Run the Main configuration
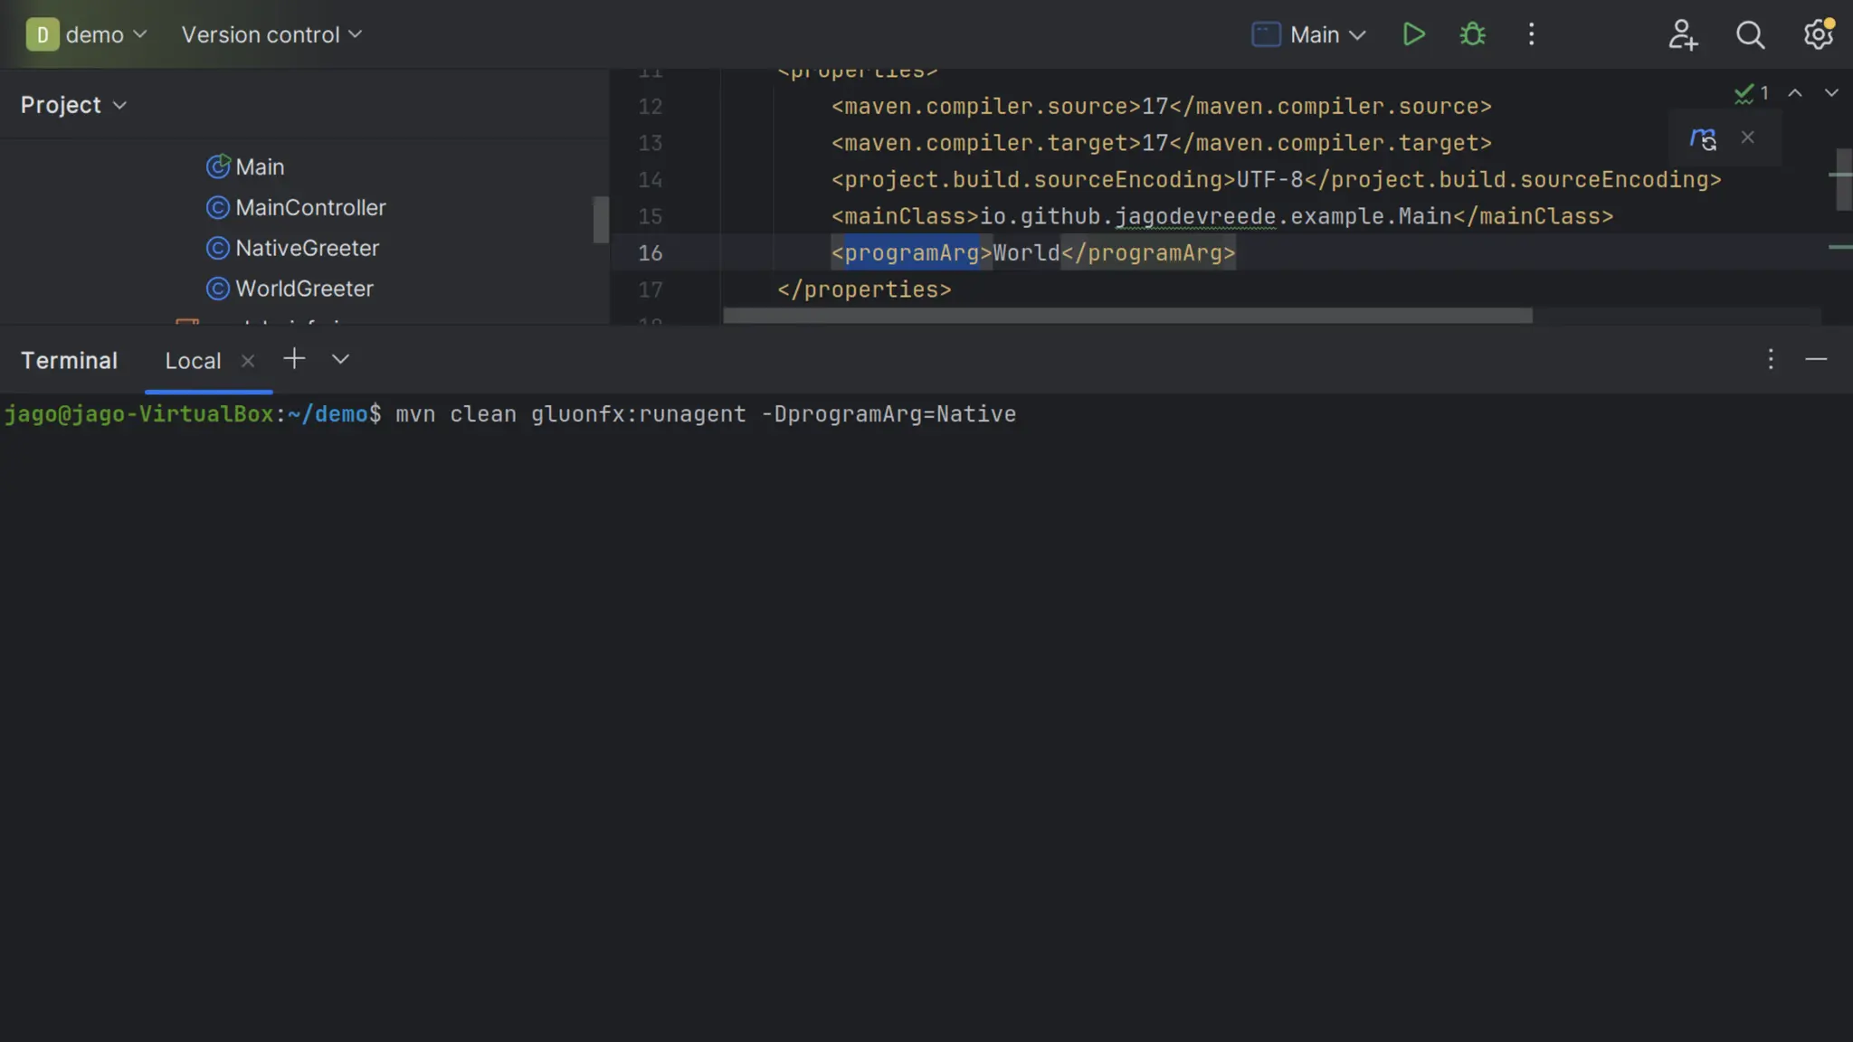Viewport: 1853px width, 1042px height. [x=1413, y=34]
